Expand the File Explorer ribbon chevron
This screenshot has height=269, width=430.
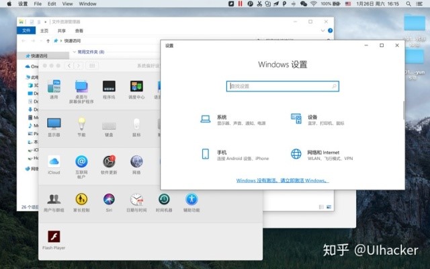tap(323, 31)
